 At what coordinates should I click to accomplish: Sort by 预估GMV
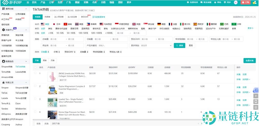[x=70, y=52]
